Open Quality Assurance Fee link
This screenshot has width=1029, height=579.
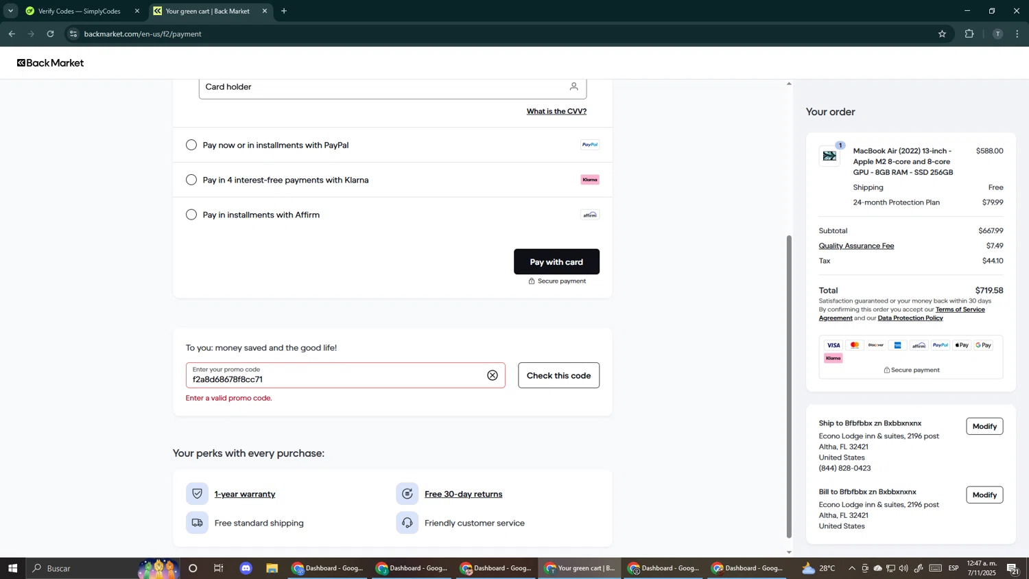click(856, 246)
